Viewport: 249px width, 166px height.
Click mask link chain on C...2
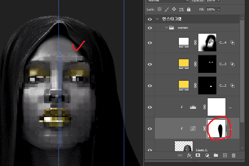point(195,85)
